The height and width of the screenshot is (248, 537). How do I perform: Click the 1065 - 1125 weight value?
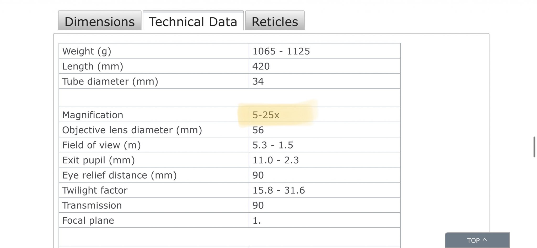pyautogui.click(x=281, y=51)
